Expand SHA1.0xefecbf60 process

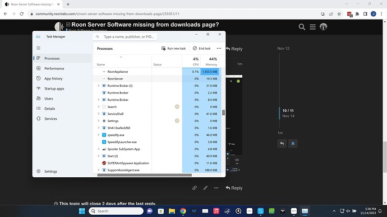[99, 128]
